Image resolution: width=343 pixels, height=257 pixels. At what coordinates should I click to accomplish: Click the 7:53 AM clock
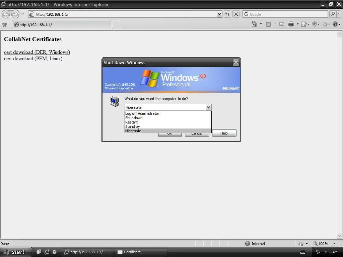coord(331,252)
